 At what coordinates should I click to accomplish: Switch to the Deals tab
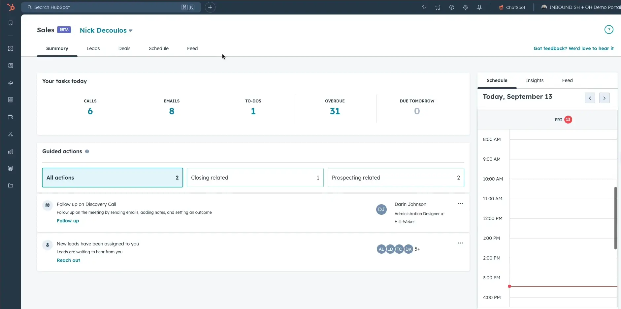point(124,48)
